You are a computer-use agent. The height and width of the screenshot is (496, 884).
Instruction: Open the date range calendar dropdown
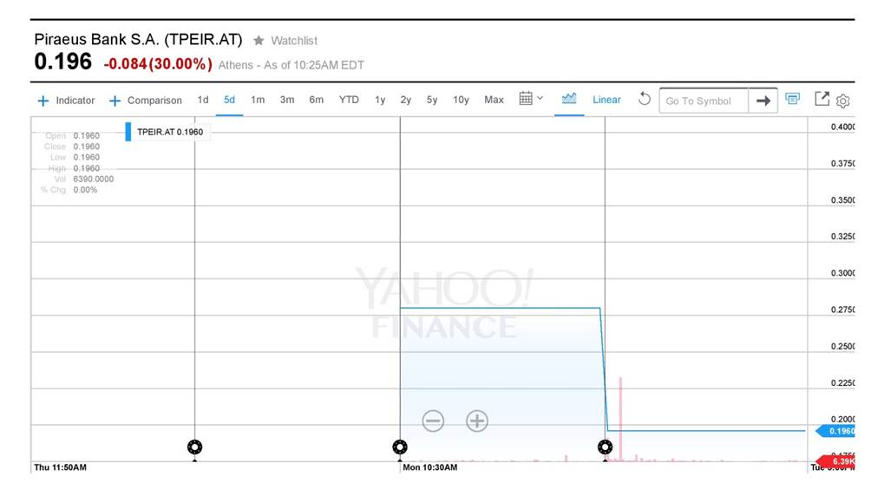(530, 99)
